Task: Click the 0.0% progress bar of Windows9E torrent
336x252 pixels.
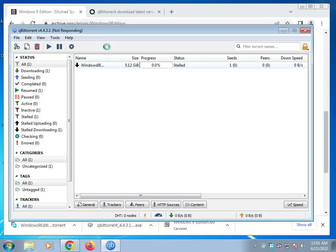Action: tap(156, 65)
